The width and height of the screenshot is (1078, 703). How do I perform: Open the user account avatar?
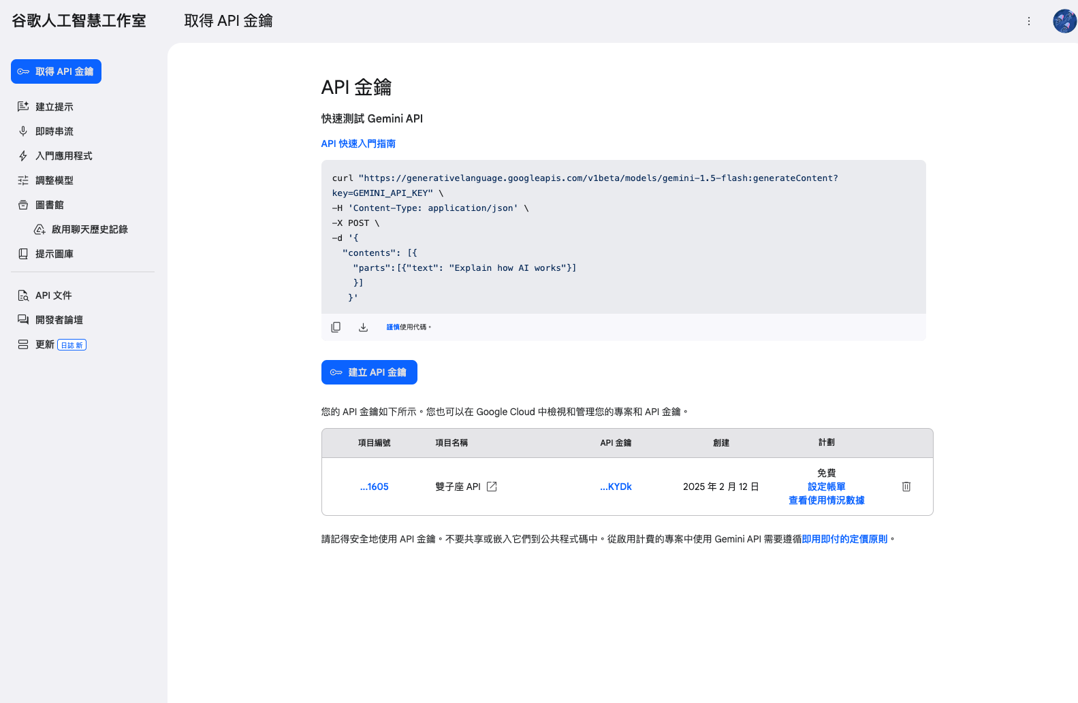[x=1064, y=21]
